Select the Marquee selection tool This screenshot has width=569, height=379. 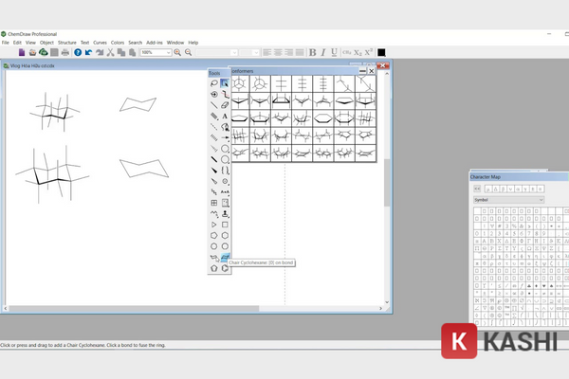225,83
